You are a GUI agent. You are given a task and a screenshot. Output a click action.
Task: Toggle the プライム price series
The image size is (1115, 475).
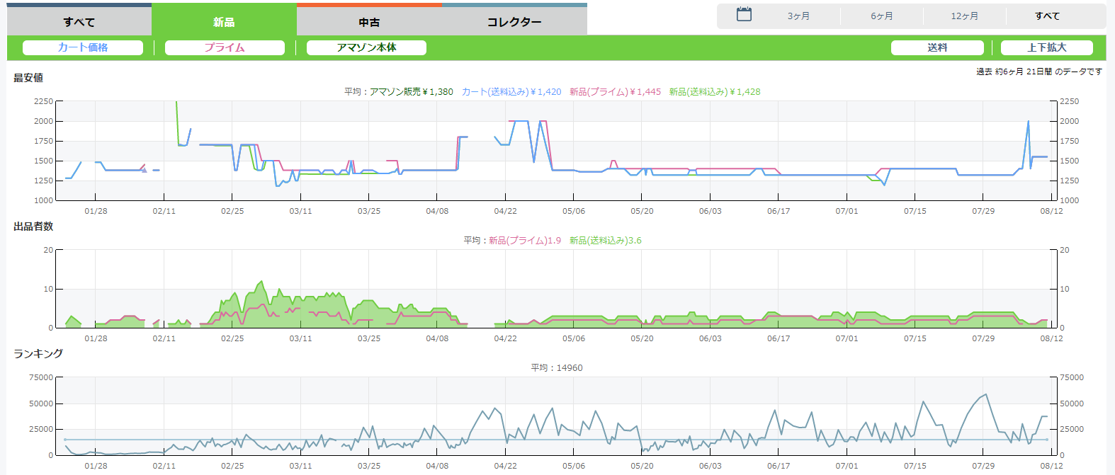225,47
